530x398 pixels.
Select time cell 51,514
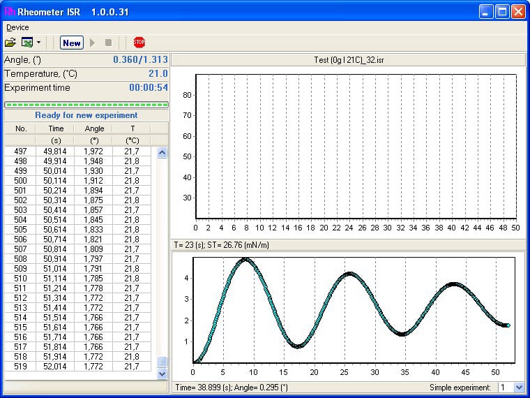[55, 318]
